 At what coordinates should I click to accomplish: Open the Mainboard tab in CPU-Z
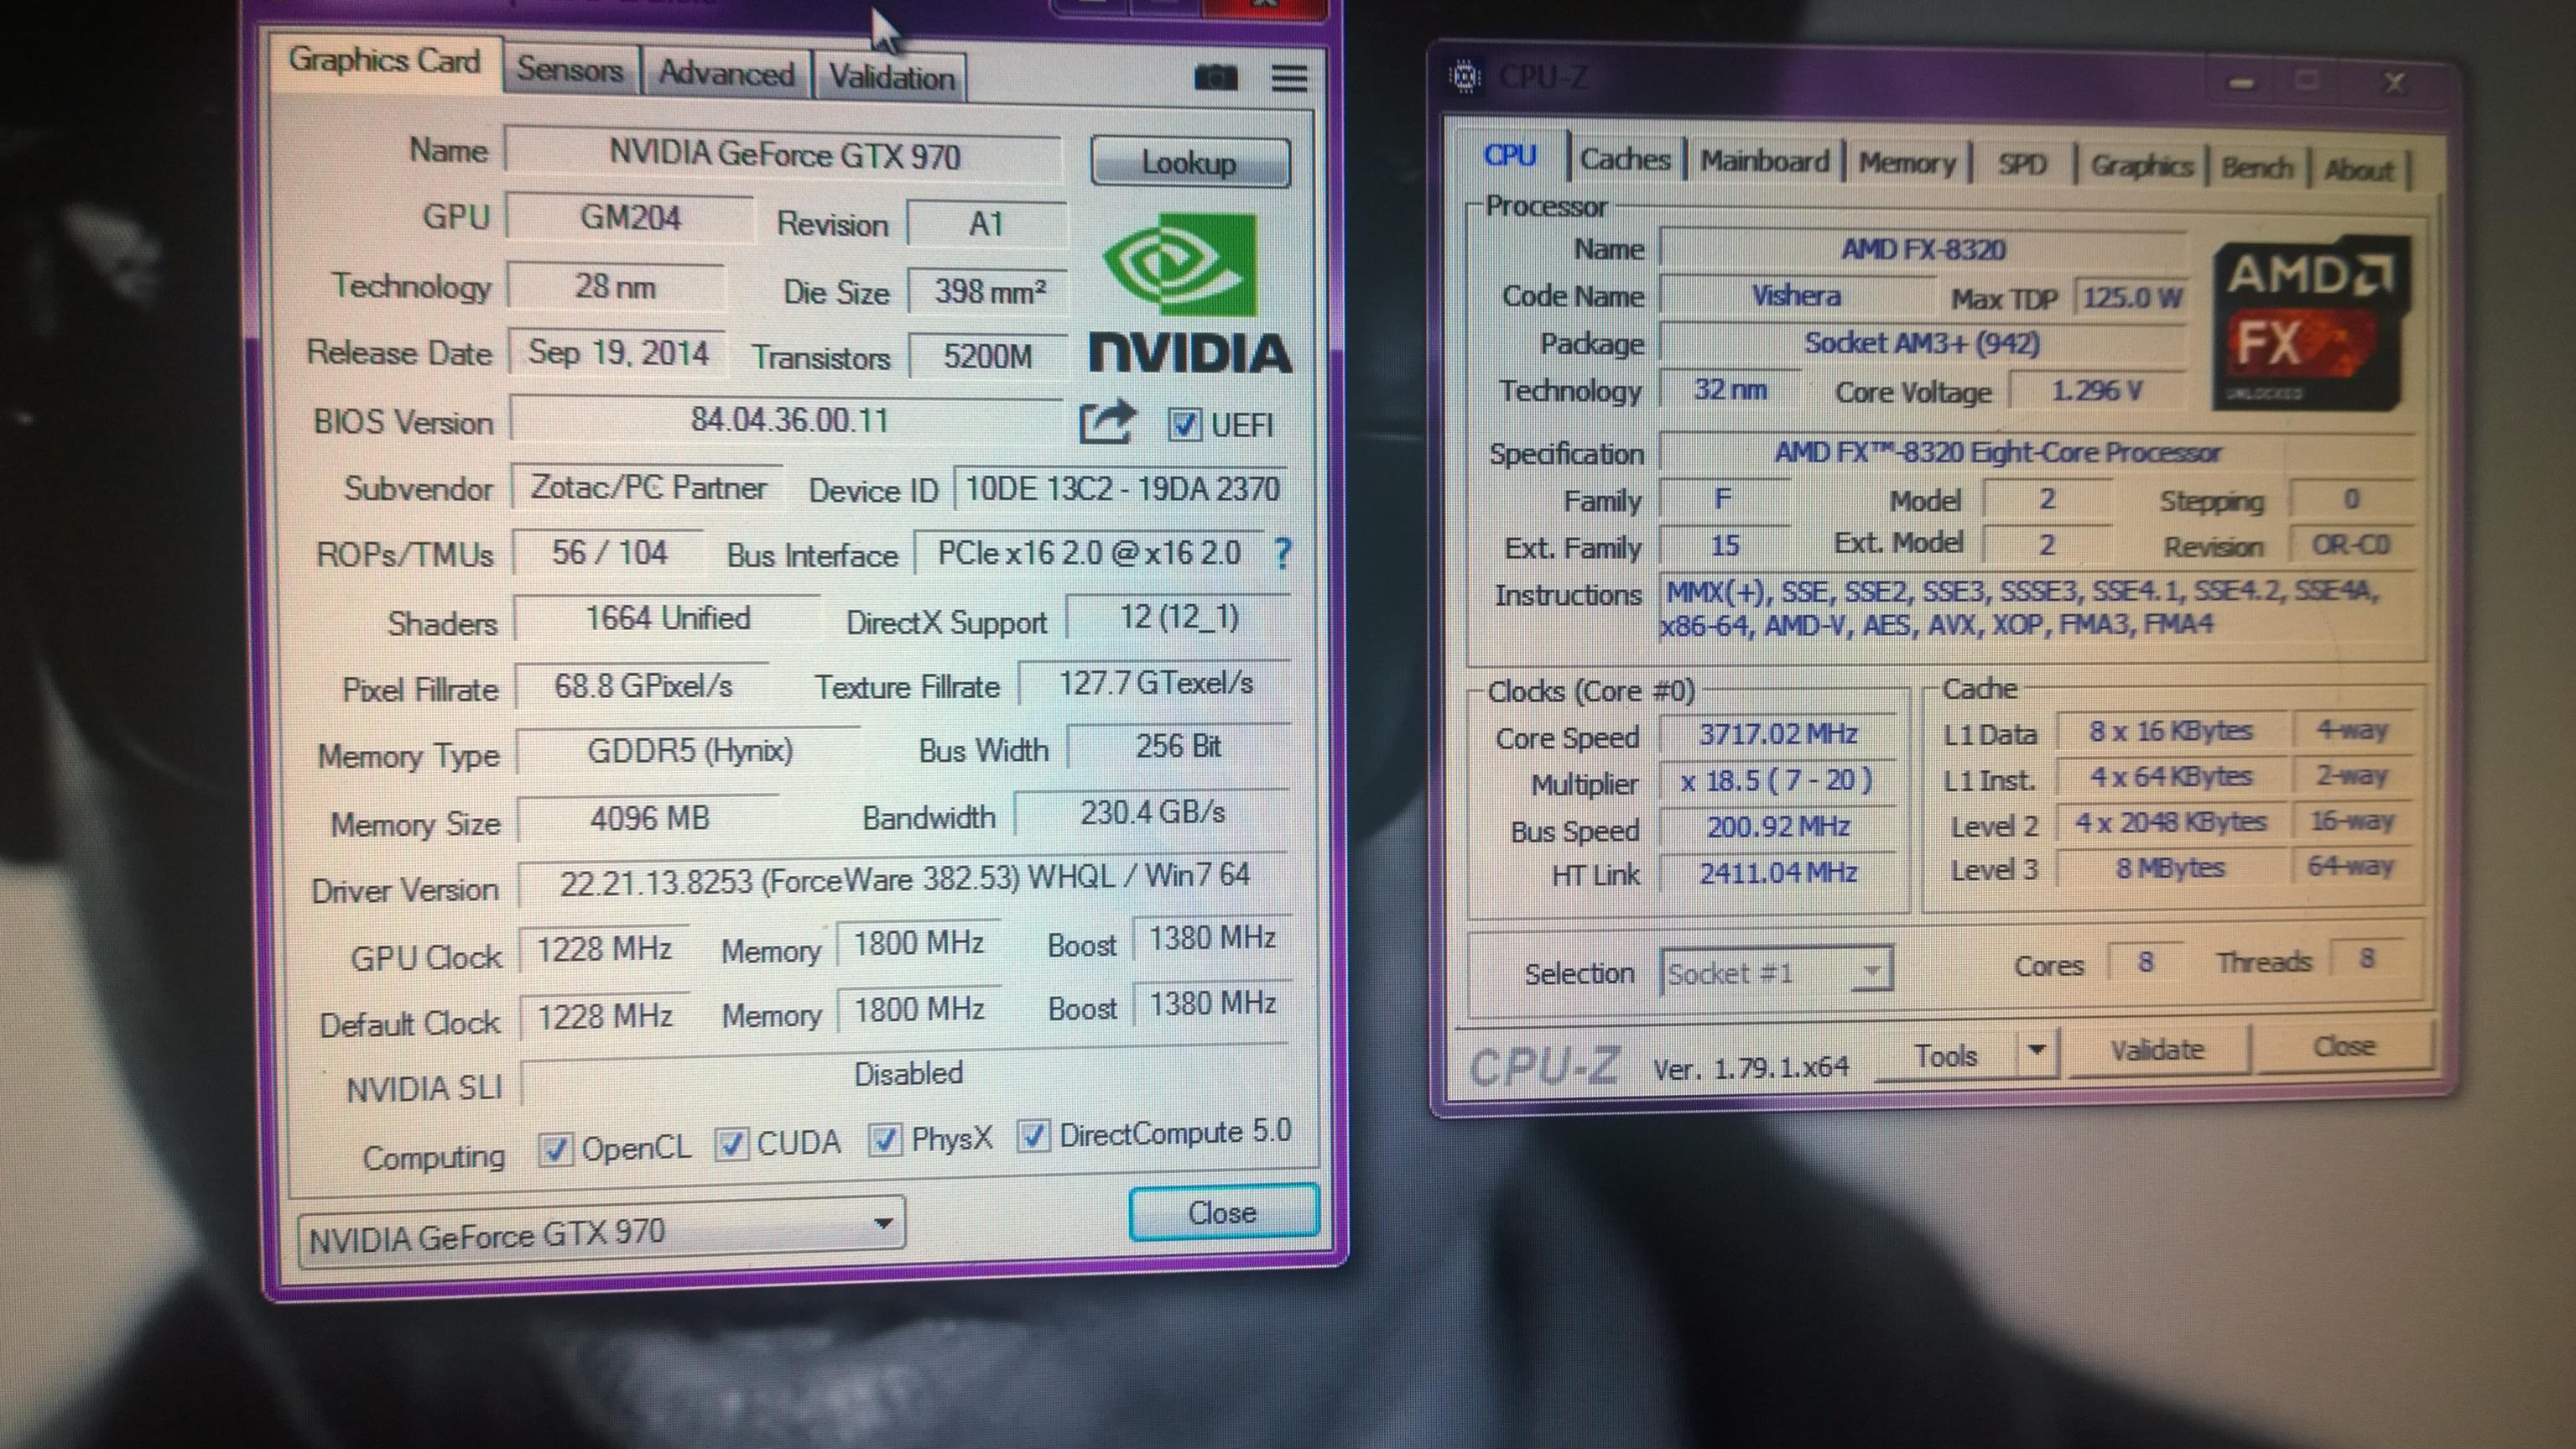tap(1764, 161)
